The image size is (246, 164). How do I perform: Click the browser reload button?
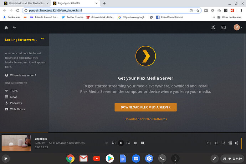(x=17, y=10)
